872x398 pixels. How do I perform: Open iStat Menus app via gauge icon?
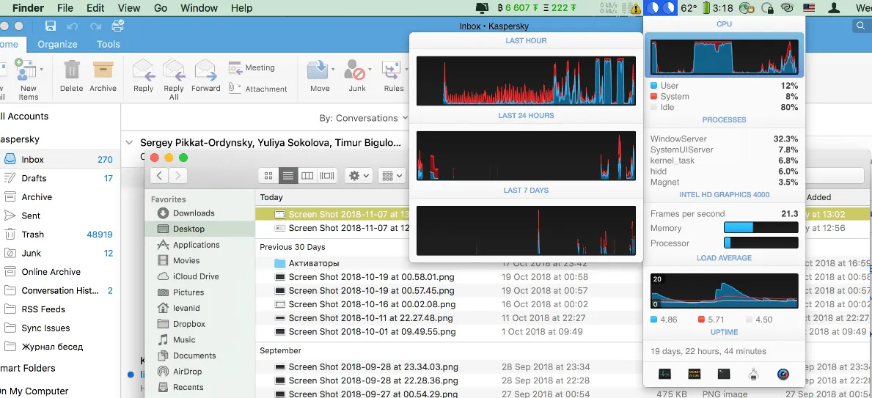(x=783, y=374)
